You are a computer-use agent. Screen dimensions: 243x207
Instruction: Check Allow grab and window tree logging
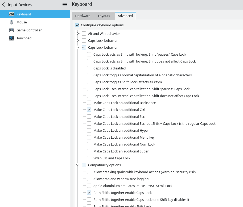(x=89, y=179)
